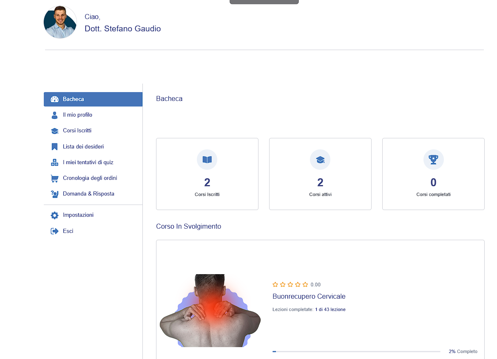This screenshot has width=497, height=359.
Task: Click the bookmark icon for Lista dei desideri
Action: point(54,147)
